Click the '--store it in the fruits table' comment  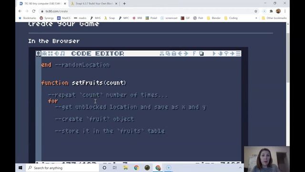(x=110, y=131)
